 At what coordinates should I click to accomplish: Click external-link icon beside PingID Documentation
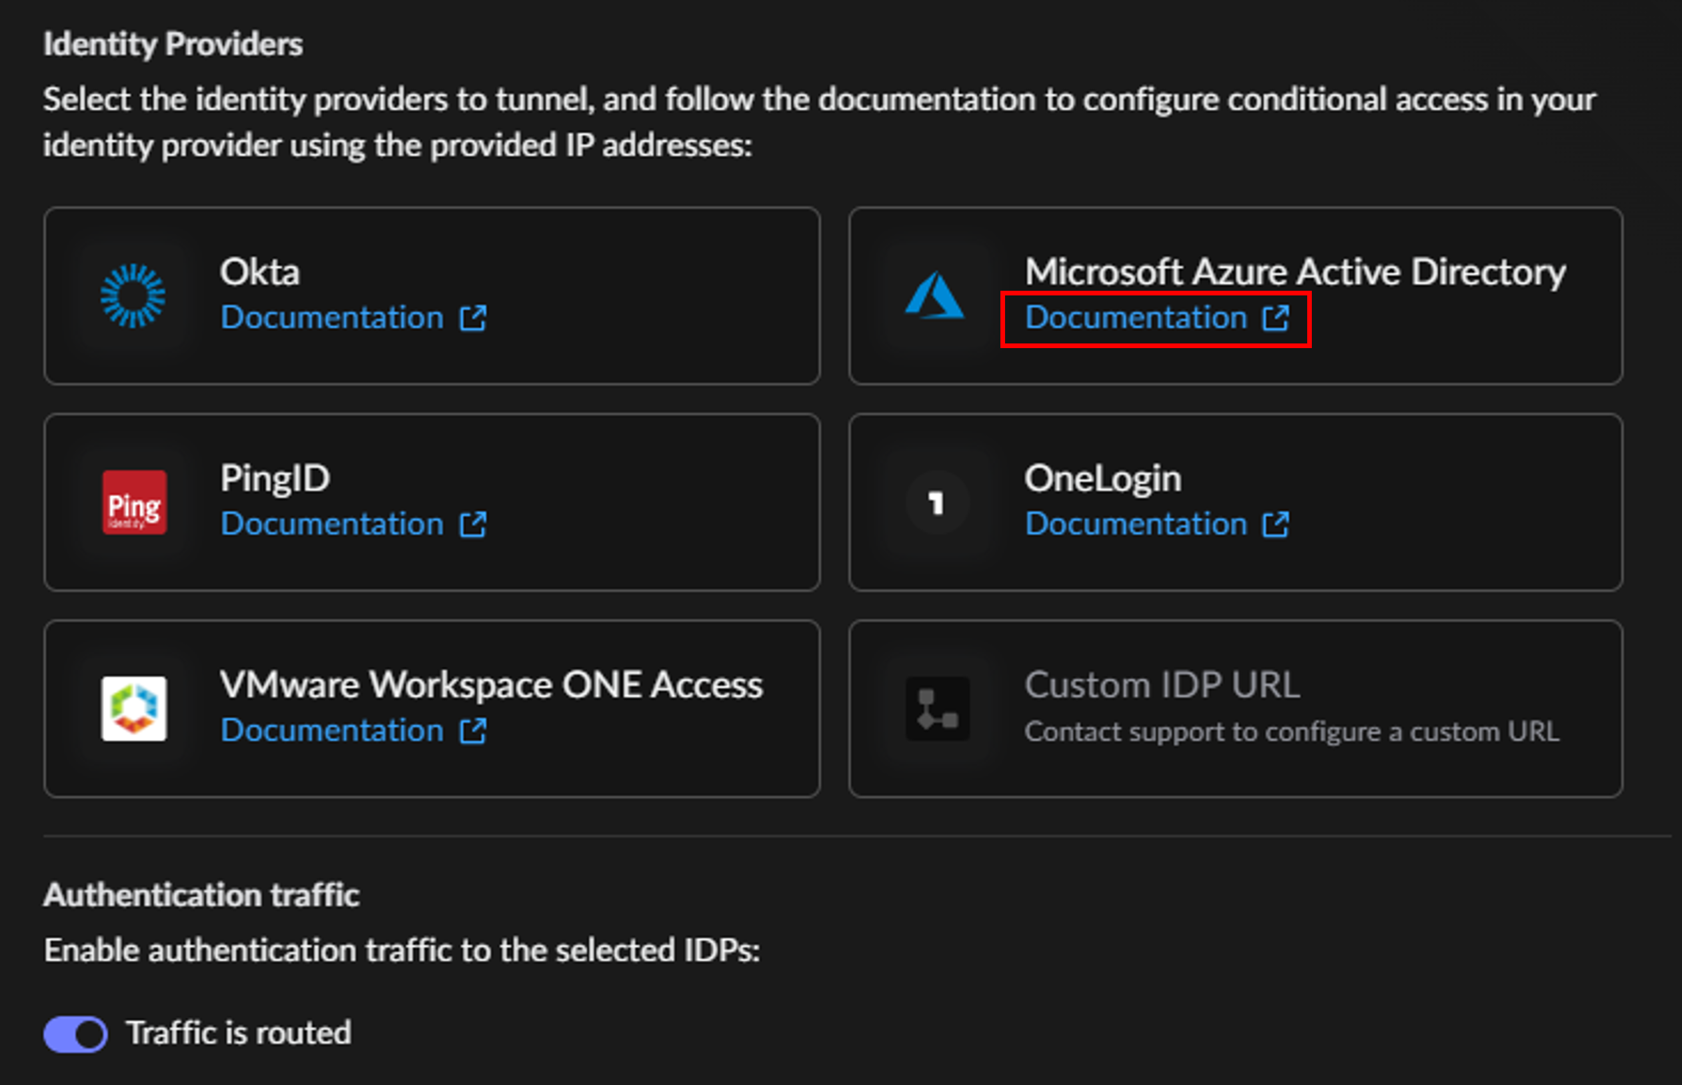[x=473, y=525]
